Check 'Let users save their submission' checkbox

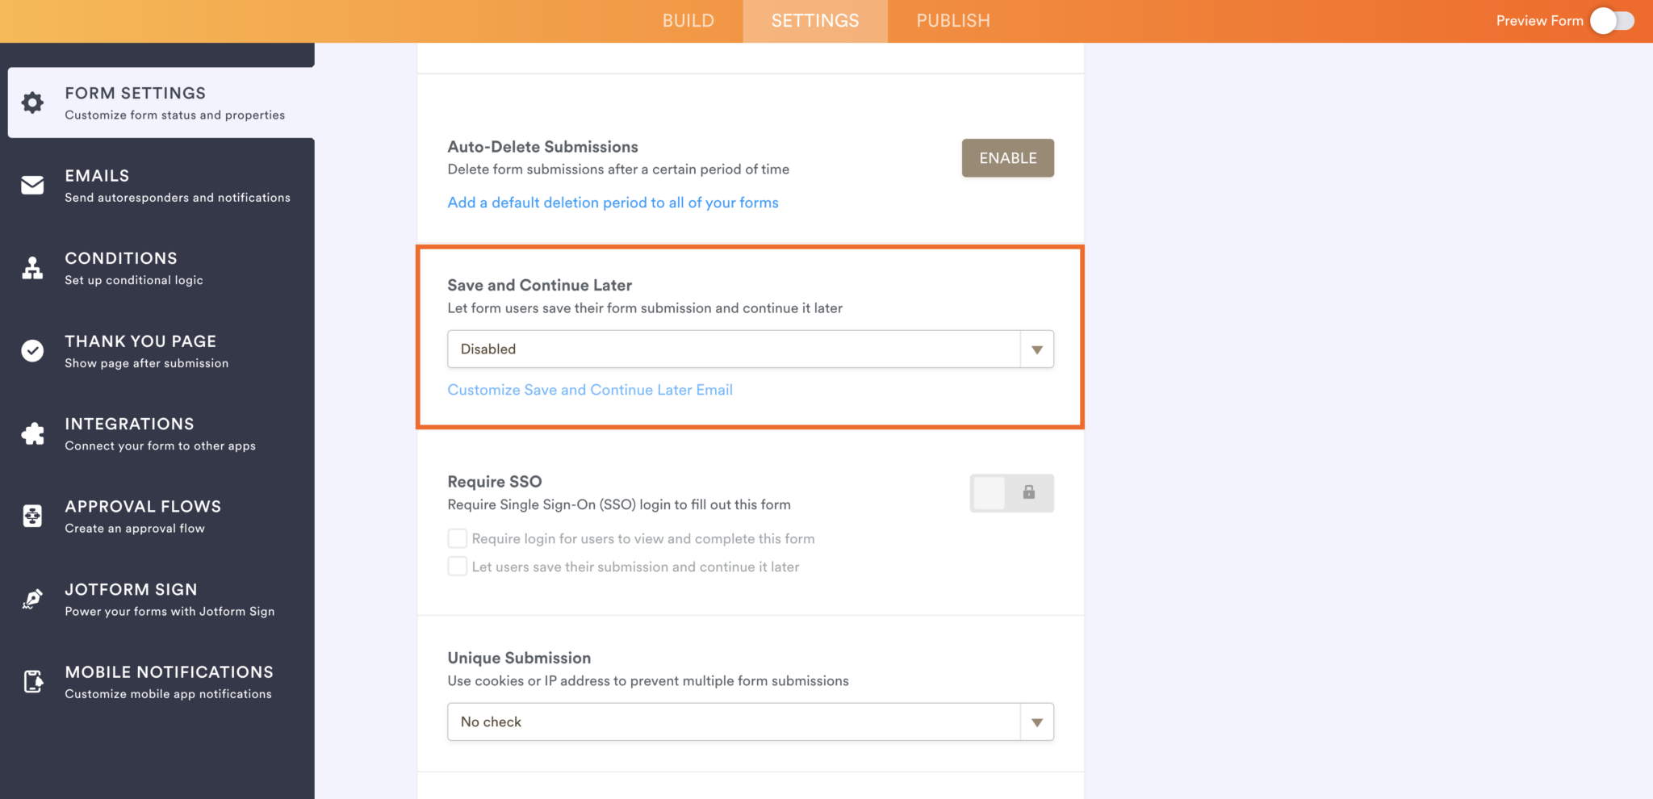tap(457, 566)
